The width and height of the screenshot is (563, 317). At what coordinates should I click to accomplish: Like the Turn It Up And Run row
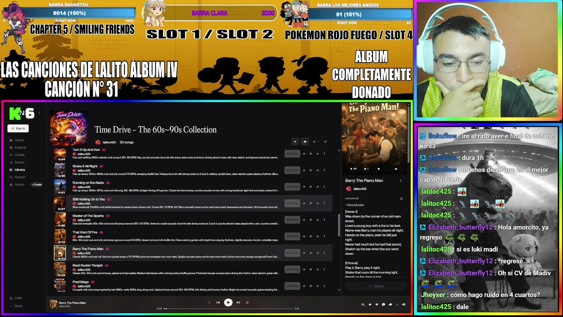304,154
